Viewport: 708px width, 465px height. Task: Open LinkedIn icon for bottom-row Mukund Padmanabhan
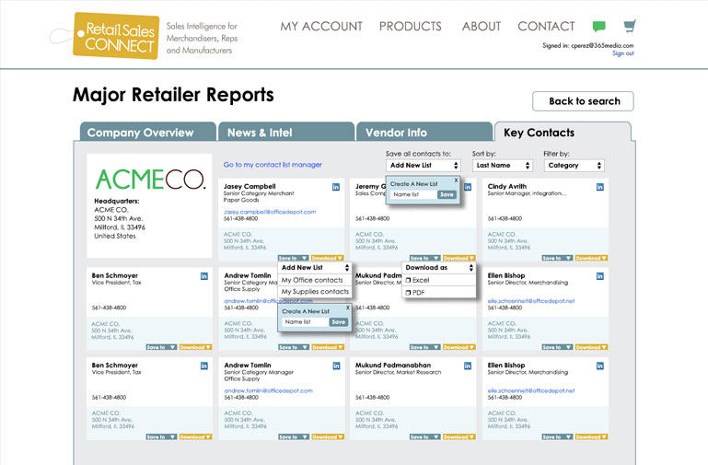point(468,366)
